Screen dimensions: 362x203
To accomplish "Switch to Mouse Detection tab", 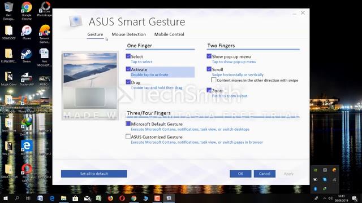I will [x=128, y=34].
